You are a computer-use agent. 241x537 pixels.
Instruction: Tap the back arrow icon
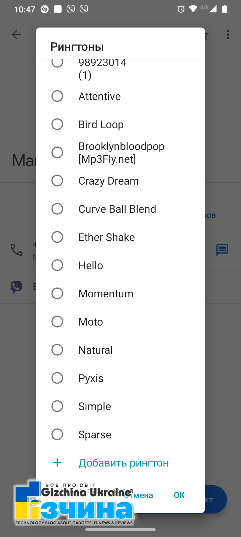pos(16,35)
